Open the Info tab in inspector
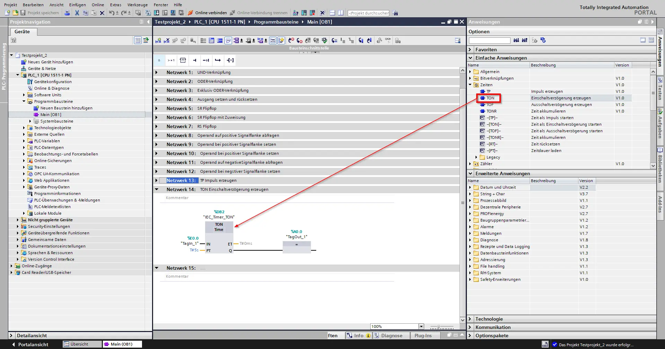Viewport: 665px width, 349px height. [x=358, y=335]
